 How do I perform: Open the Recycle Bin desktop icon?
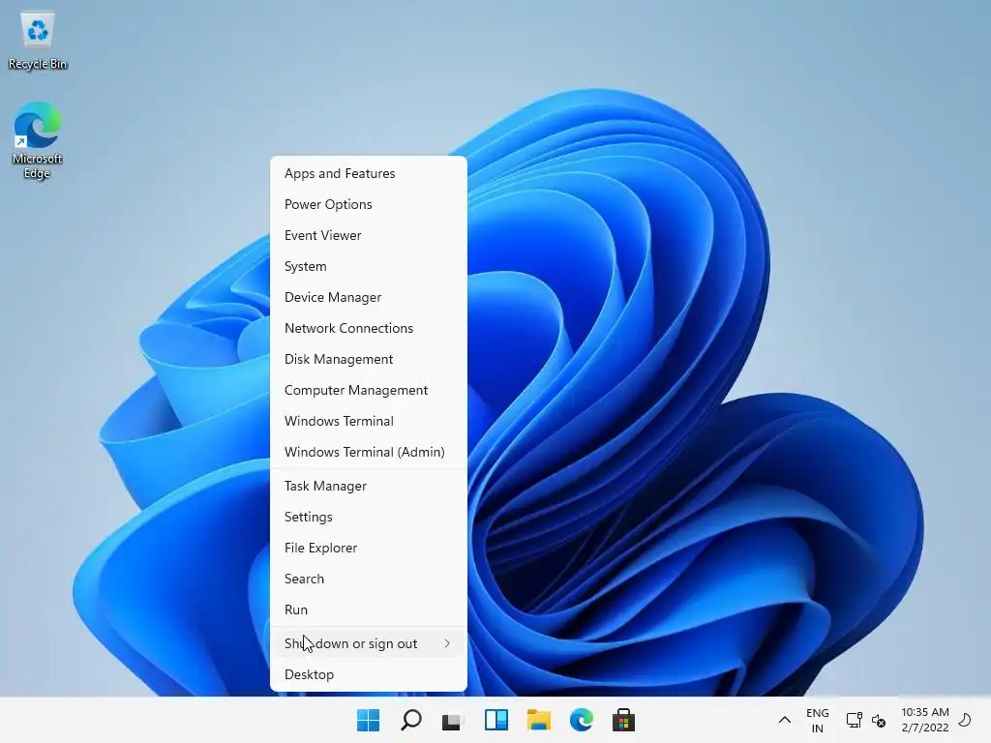tap(38, 41)
